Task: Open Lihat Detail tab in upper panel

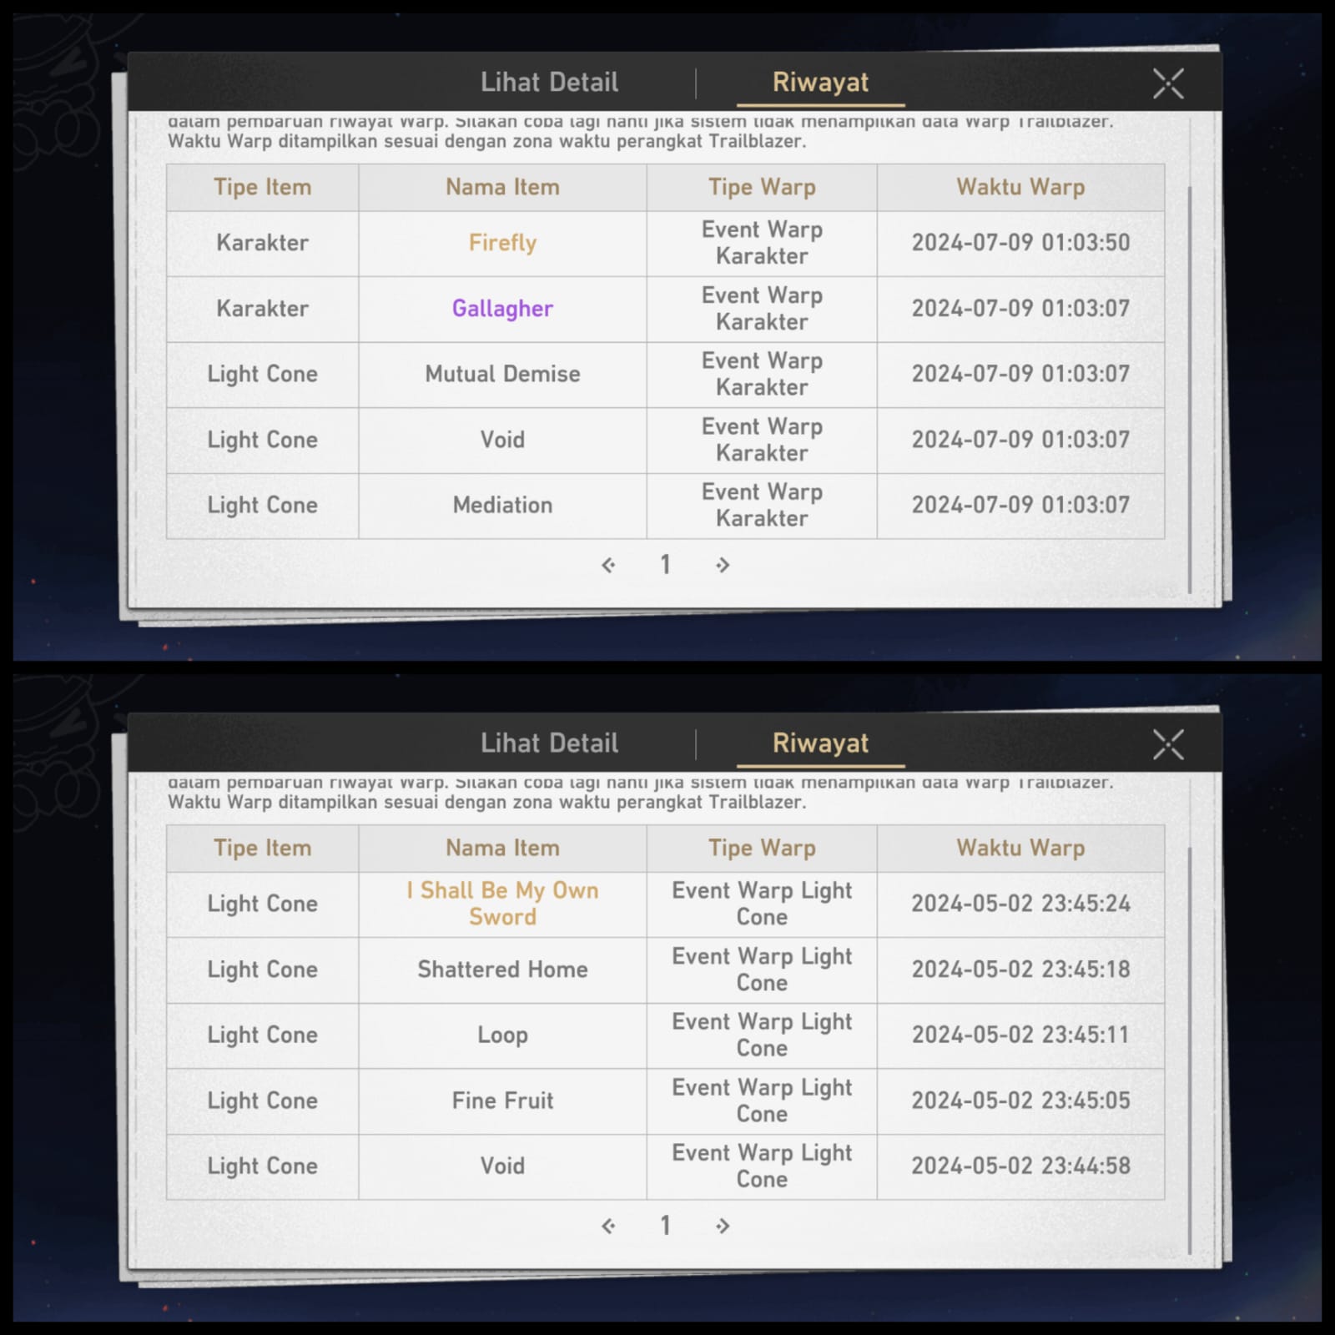Action: [x=549, y=83]
